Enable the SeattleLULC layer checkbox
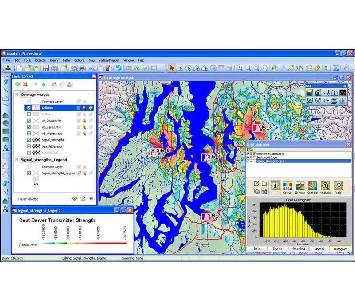355x307 pixels. [29, 153]
